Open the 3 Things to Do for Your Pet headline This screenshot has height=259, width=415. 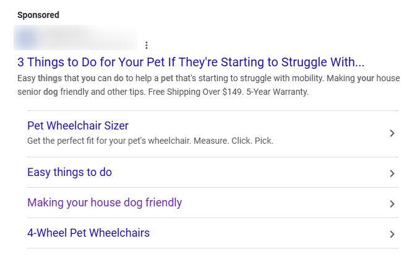[x=190, y=63]
